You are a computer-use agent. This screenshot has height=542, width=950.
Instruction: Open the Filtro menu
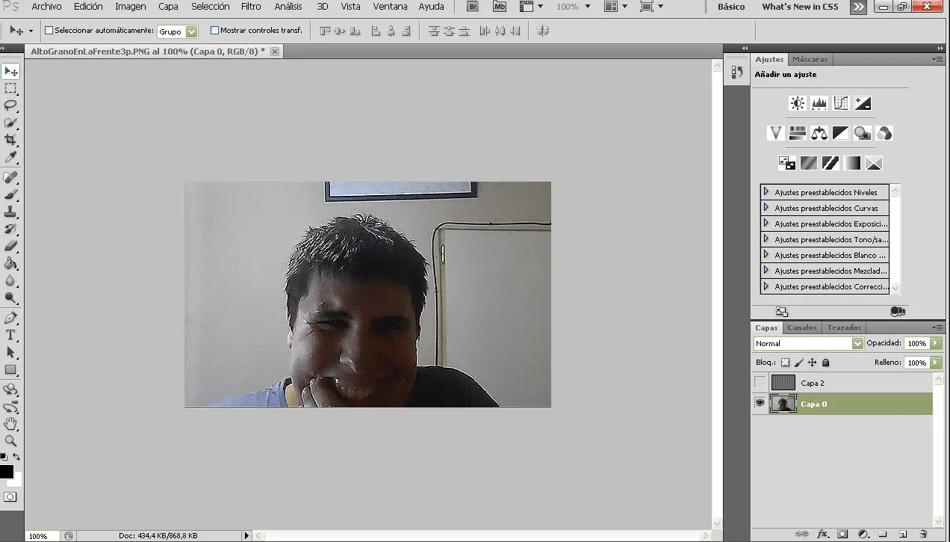[x=251, y=7]
